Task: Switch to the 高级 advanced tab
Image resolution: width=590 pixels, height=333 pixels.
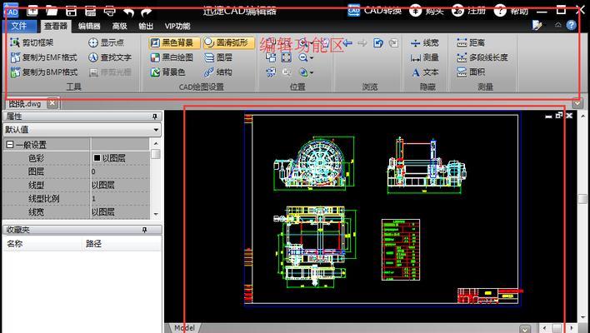Action: [x=120, y=27]
